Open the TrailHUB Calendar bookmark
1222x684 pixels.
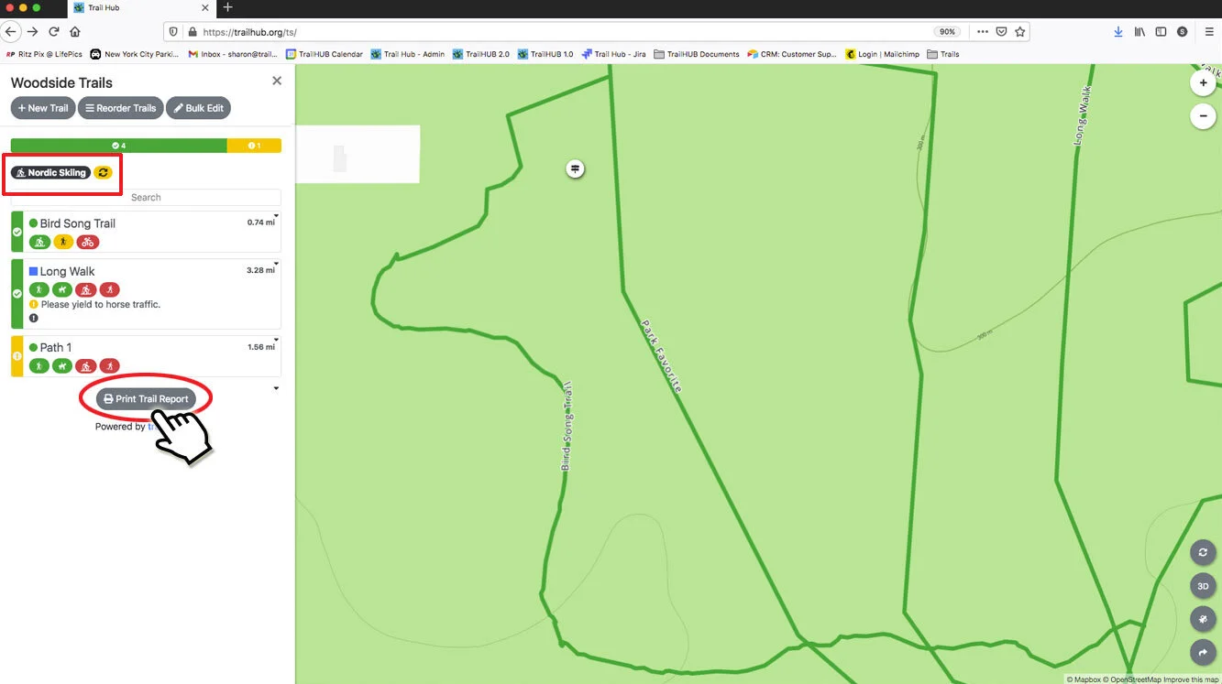[x=325, y=54]
